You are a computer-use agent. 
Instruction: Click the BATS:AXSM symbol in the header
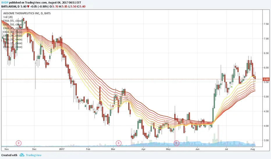pyautogui.click(x=9, y=7)
